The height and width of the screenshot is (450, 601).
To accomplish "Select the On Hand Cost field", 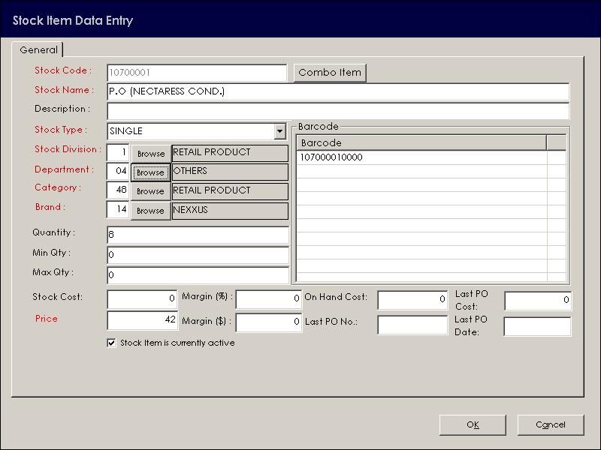I will click(412, 300).
